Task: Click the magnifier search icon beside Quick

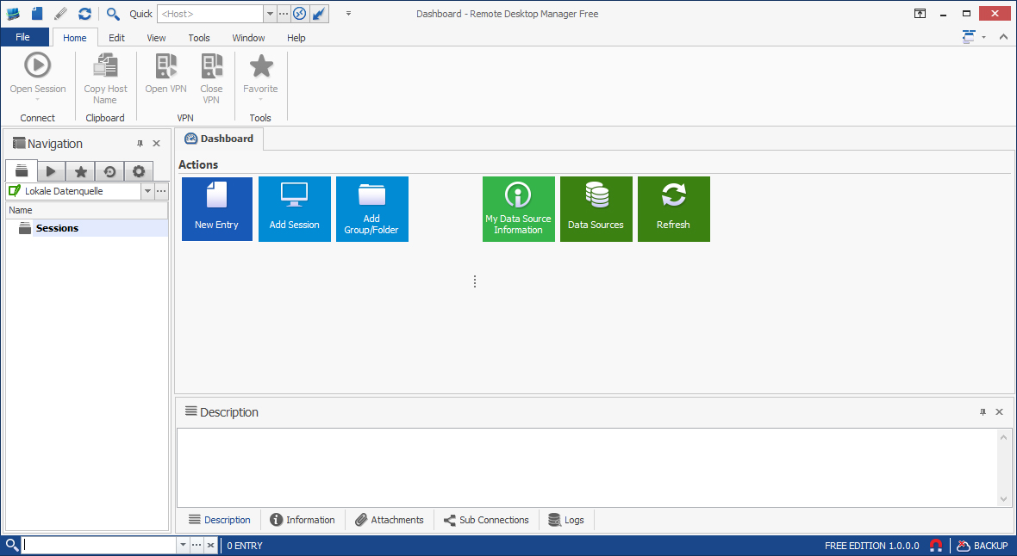Action: 113,14
